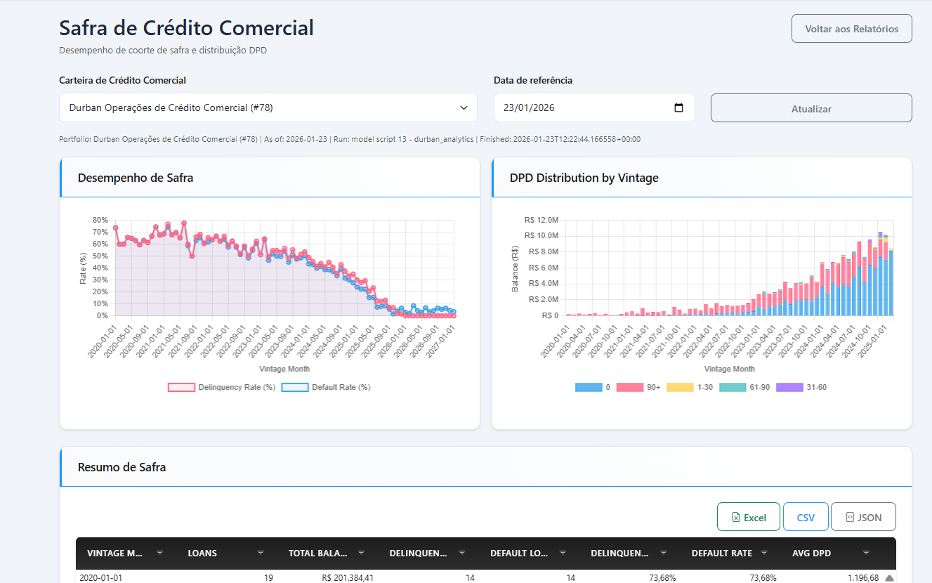Open filter menu for Default Loans column
The height and width of the screenshot is (583, 932).
click(x=563, y=553)
